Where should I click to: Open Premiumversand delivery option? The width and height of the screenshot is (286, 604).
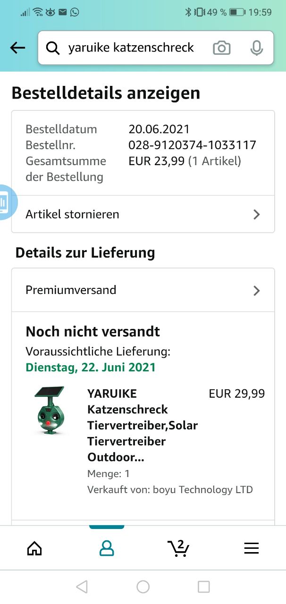[71, 290]
